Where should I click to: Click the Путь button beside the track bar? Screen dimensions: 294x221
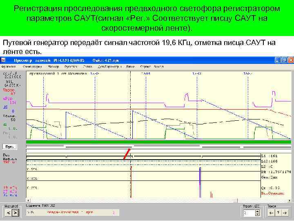pyautogui.click(x=10, y=147)
